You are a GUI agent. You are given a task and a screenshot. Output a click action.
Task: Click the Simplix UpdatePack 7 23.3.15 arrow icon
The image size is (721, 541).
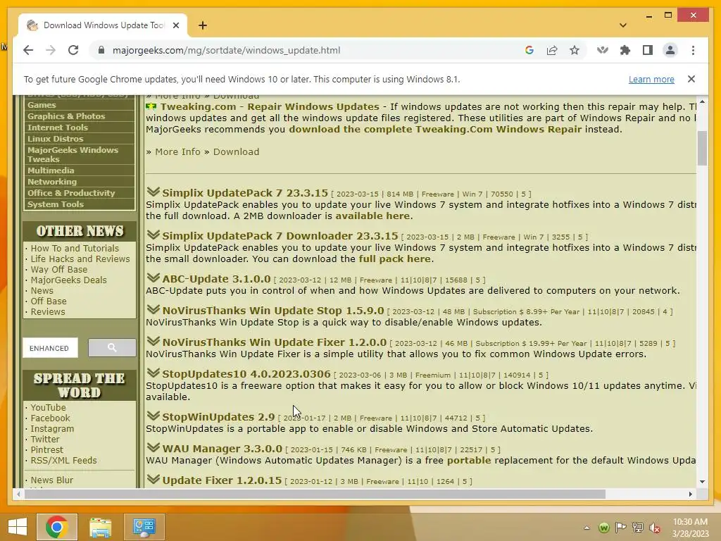click(x=153, y=192)
